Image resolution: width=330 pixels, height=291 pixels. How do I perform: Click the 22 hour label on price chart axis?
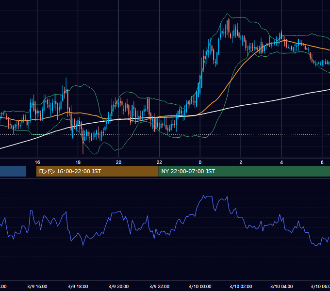[159, 162]
